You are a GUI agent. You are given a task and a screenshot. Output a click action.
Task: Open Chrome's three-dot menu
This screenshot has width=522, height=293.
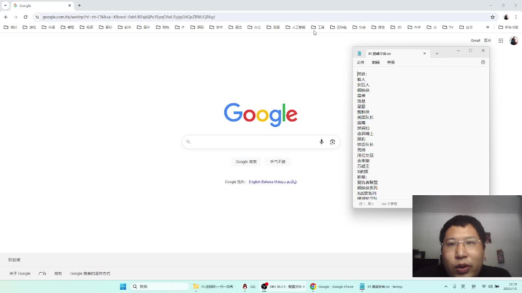point(516,17)
